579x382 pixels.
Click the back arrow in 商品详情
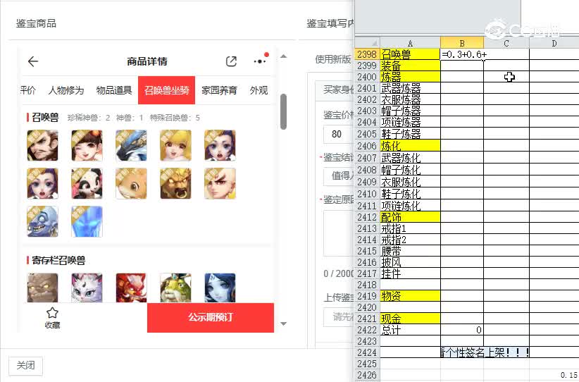click(x=33, y=61)
